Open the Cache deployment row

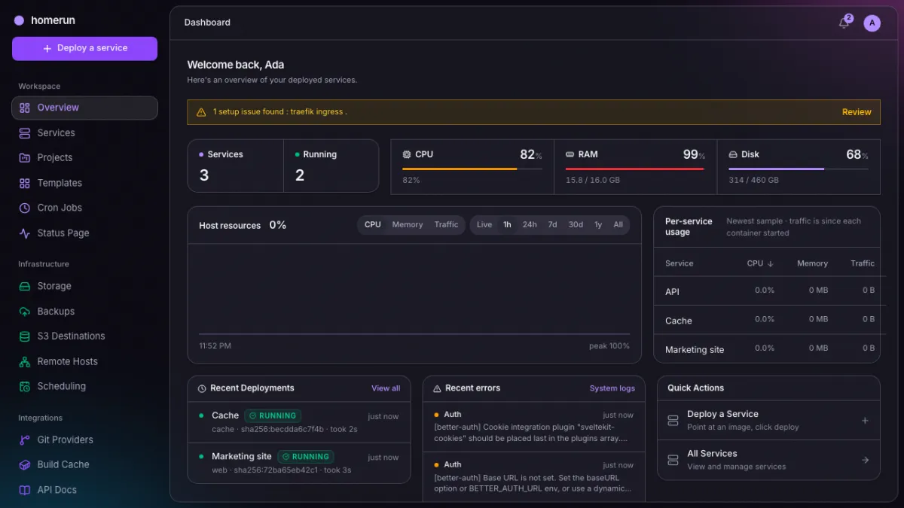coord(299,422)
